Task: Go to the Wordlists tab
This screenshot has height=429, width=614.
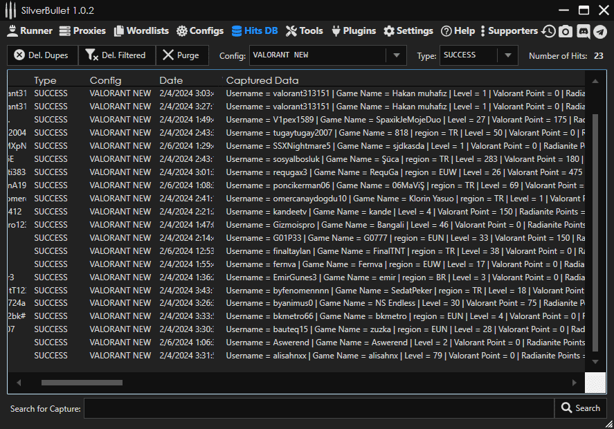Action: click(x=141, y=31)
